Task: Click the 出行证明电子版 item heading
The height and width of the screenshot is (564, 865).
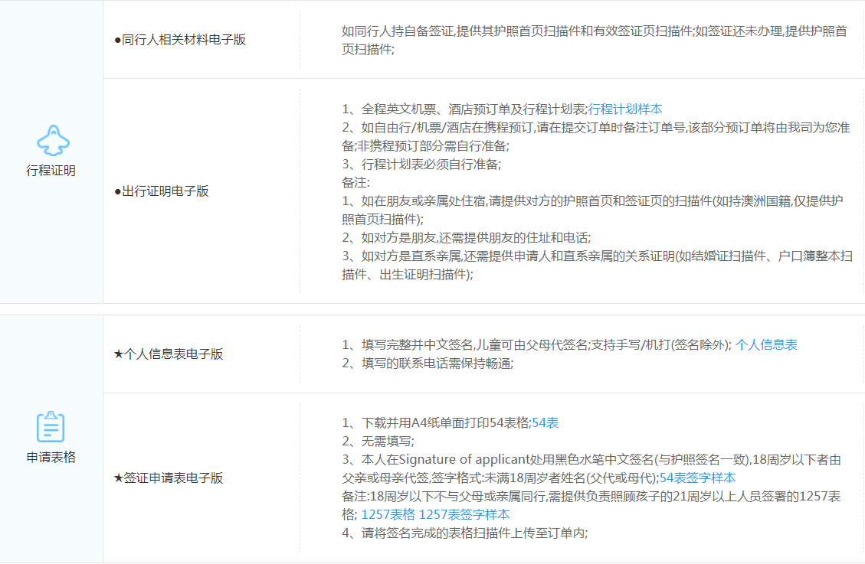Action: tap(162, 191)
